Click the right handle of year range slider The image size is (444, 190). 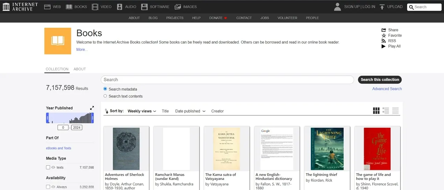(92, 118)
